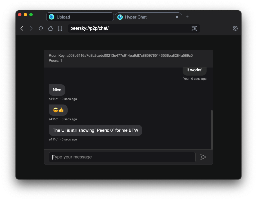Bookmark this page
The image size is (257, 200).
60,28
